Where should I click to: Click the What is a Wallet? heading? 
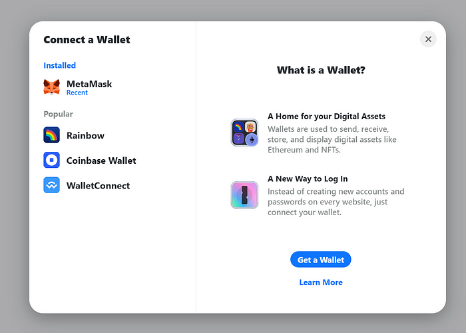[321, 70]
